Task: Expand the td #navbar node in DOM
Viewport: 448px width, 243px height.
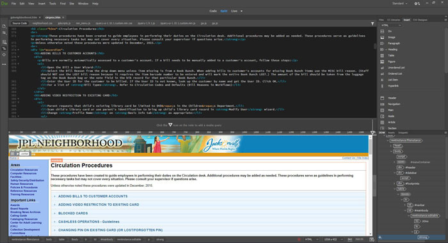Action: (x=405, y=205)
